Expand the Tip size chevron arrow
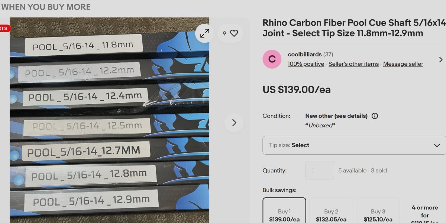446x223 pixels. pyautogui.click(x=436, y=145)
